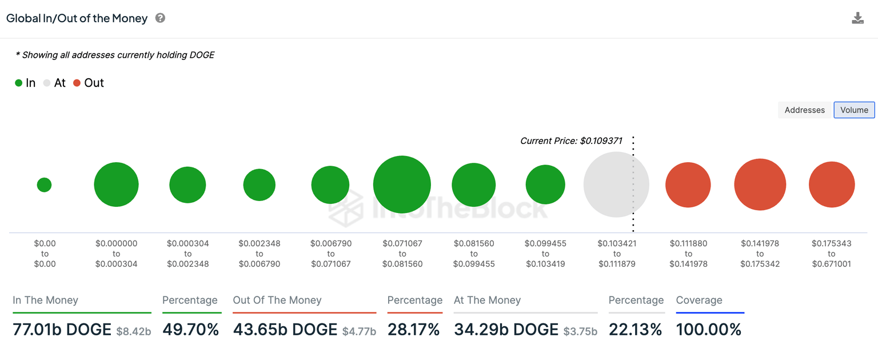Select the red bubble for $0.175343 range
Screen dimensions: 878x361
click(x=831, y=184)
